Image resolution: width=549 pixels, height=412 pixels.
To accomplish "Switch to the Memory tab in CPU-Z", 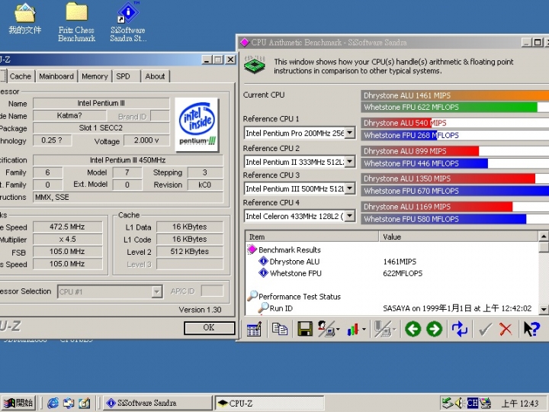I will [95, 76].
